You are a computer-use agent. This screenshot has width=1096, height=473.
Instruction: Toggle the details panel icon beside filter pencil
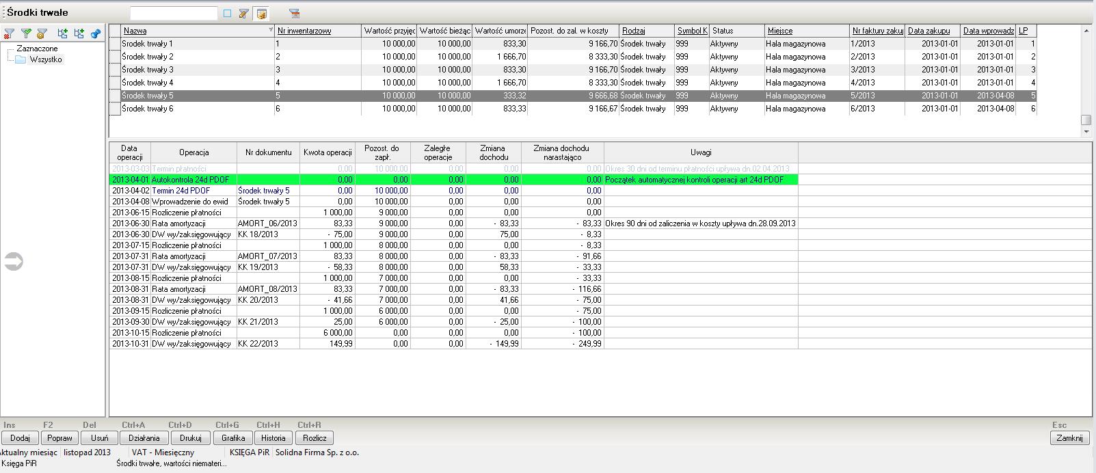260,14
